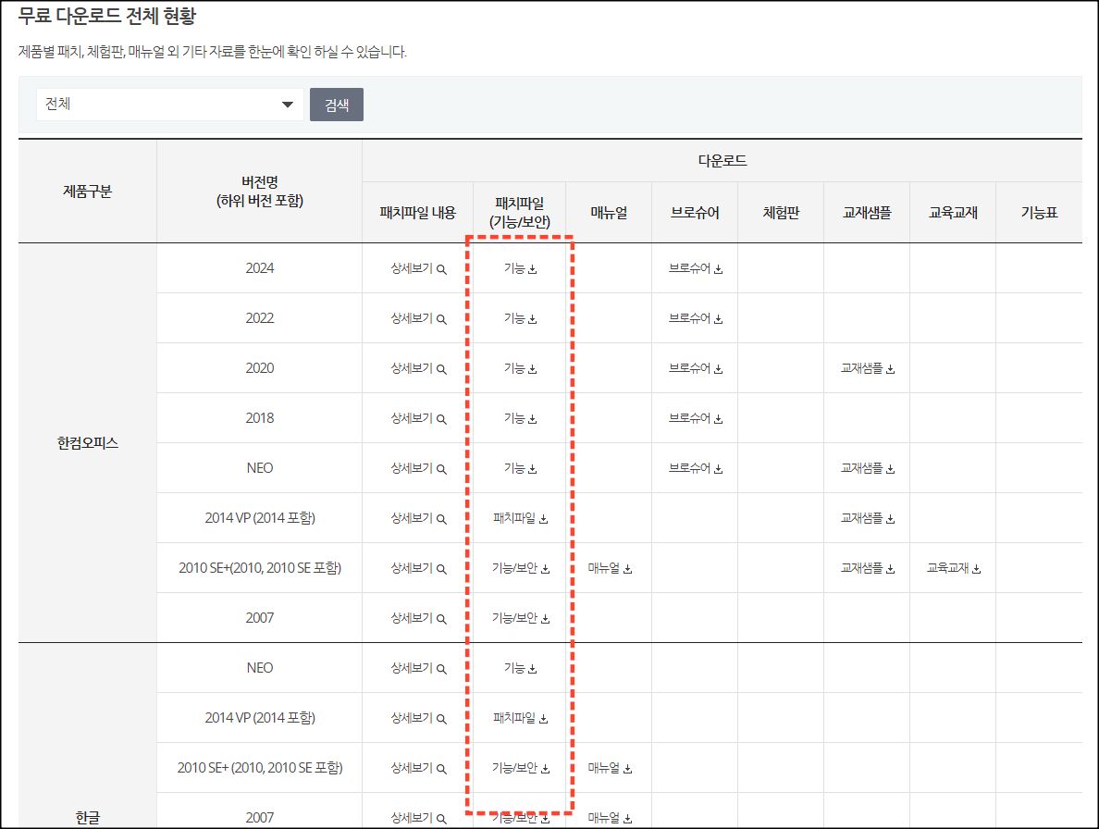
Task: Download 교재샘플 for 한컴오피스 NEO
Action: point(865,467)
